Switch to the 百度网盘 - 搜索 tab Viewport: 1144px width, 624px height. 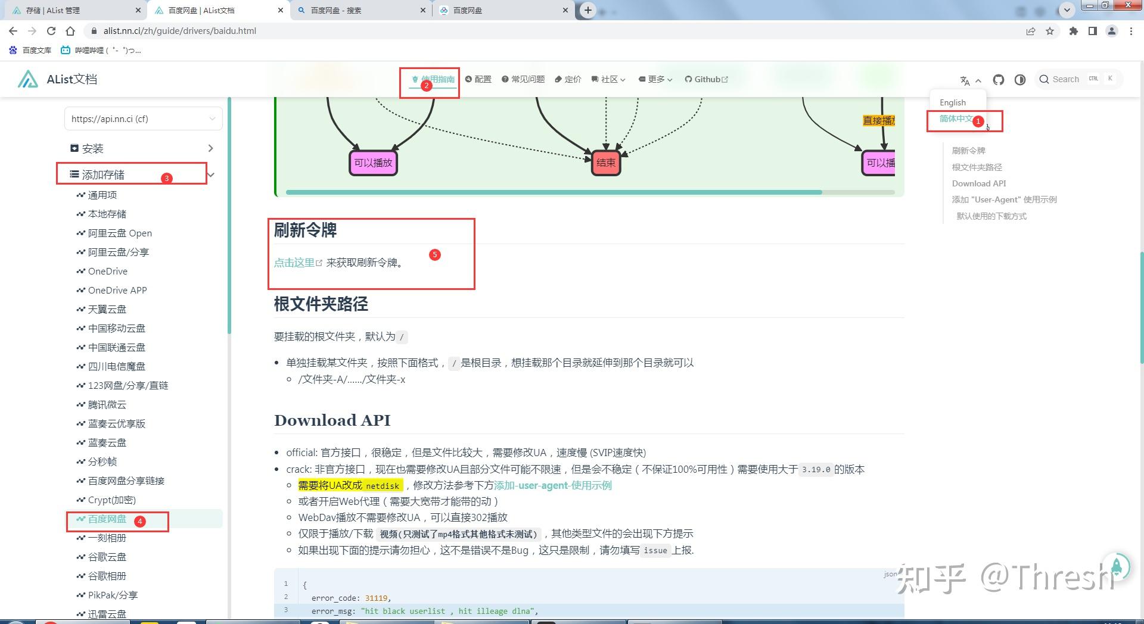coord(360,10)
